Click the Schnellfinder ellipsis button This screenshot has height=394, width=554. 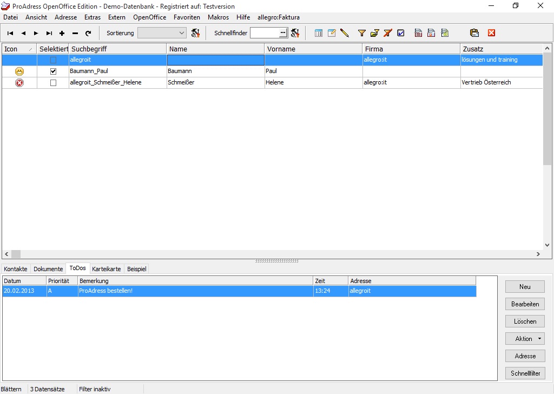coord(283,33)
